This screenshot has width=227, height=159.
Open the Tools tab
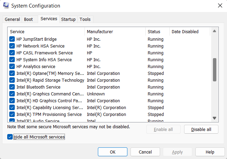[x=85, y=19]
